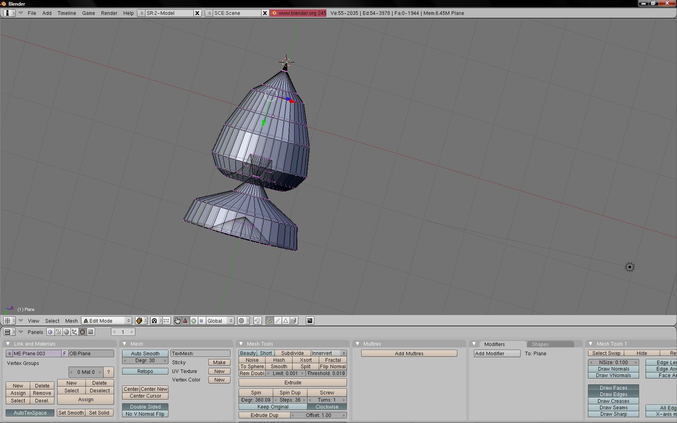Toggle the Auto Smooth button
Viewport: 677px width, 423px height.
(x=145, y=353)
